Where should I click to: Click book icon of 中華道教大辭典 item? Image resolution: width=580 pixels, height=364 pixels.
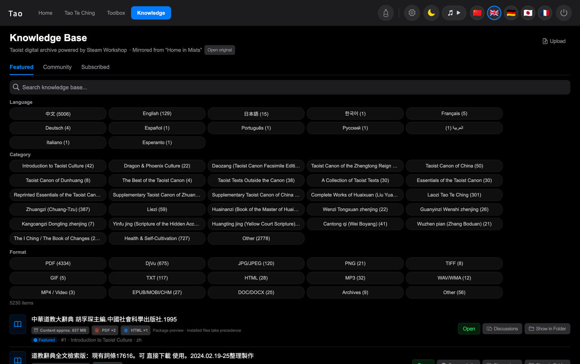18,324
